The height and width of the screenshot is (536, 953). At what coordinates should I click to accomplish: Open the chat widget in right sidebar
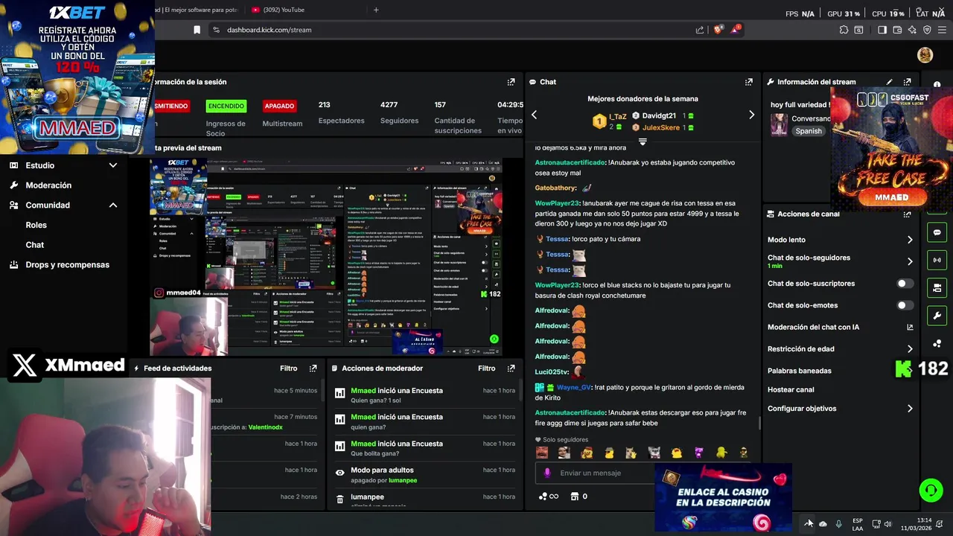pyautogui.click(x=937, y=232)
